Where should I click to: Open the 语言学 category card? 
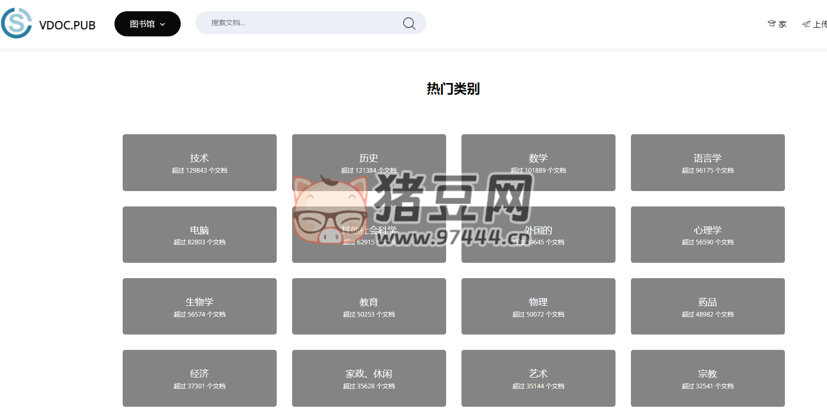click(708, 162)
